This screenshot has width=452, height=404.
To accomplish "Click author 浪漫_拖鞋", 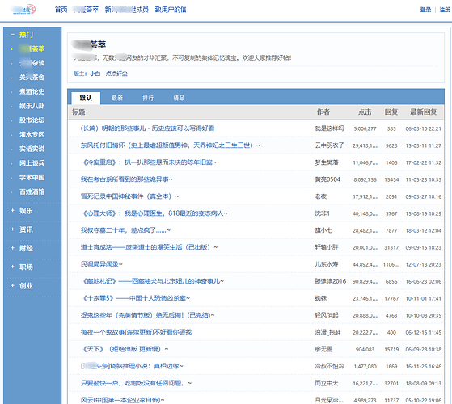I will point(327,332).
